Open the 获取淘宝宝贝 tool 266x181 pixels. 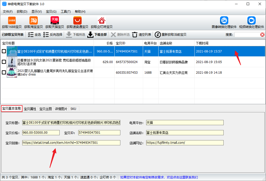tap(33, 21)
